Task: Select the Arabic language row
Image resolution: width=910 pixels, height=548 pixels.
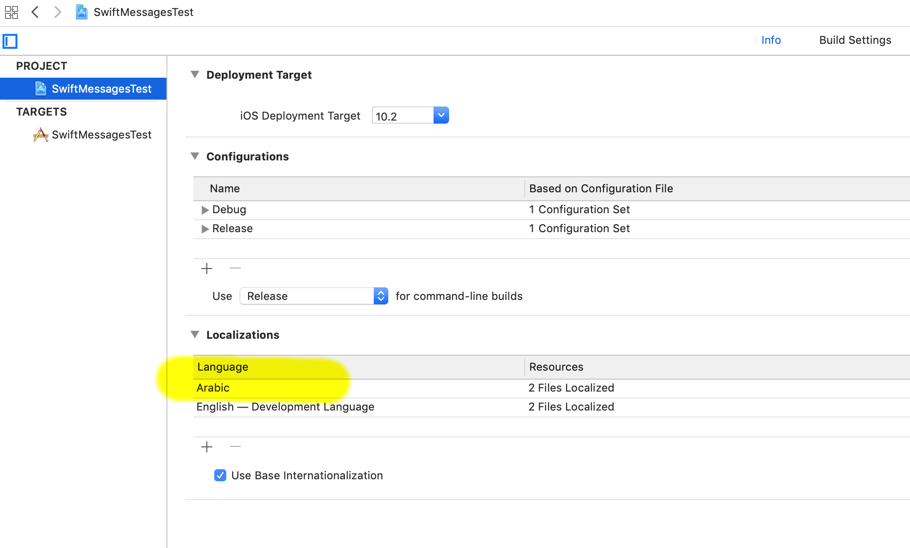Action: click(552, 388)
